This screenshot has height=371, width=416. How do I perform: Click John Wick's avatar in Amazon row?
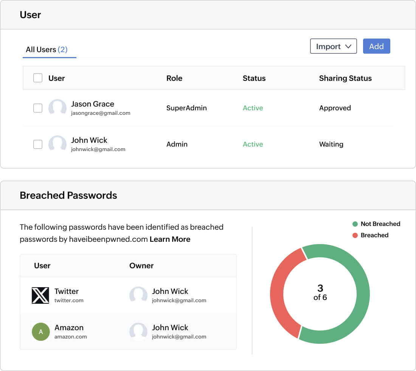click(138, 331)
